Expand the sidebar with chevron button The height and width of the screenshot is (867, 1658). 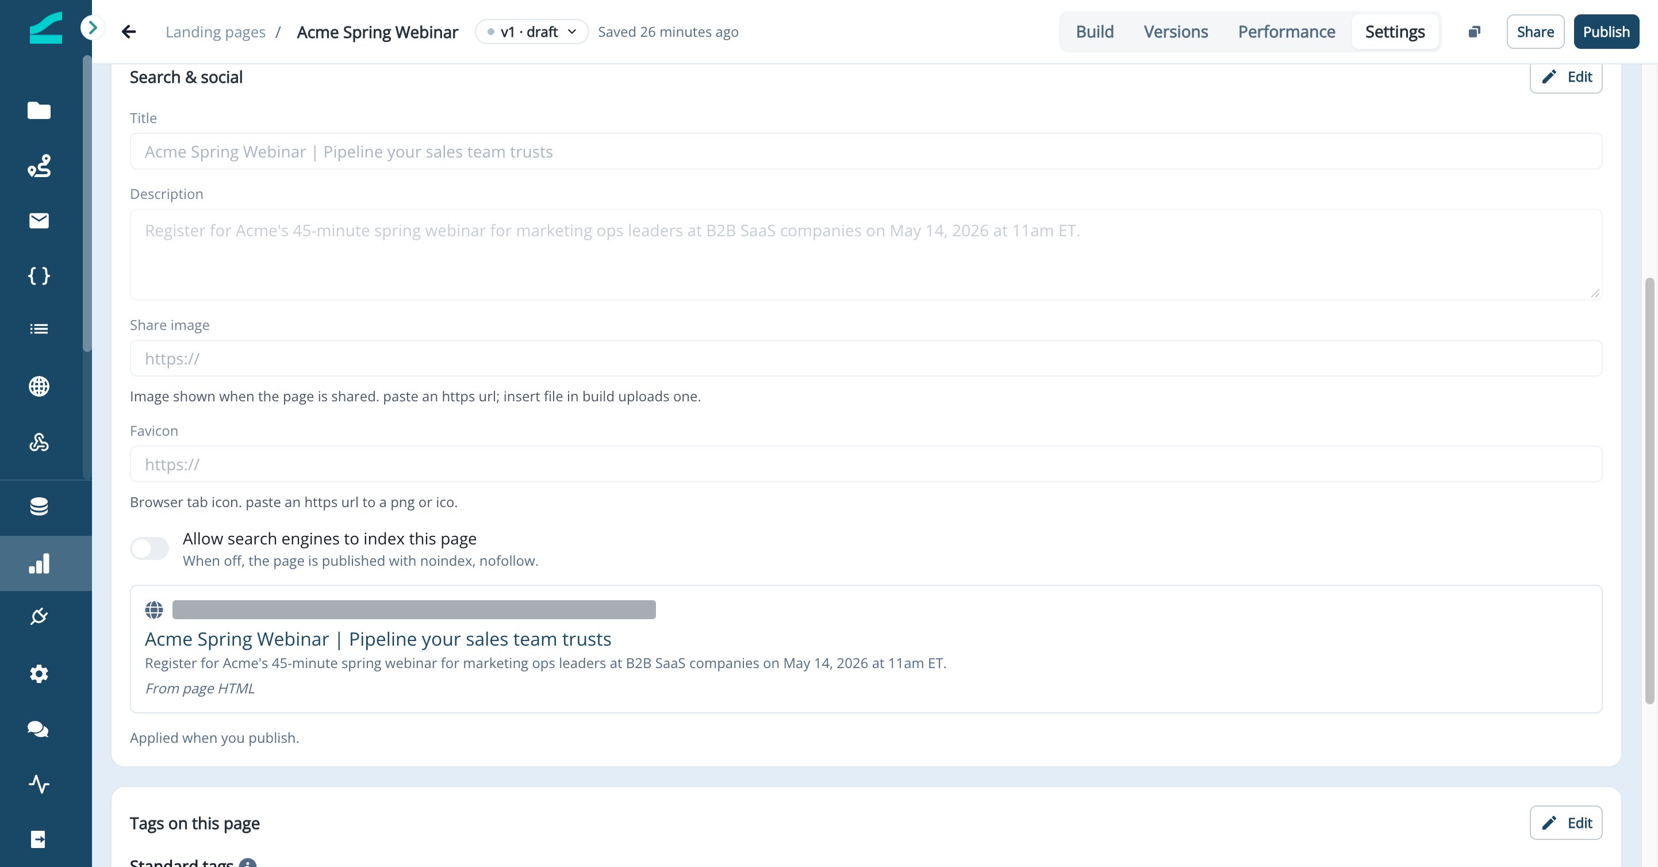(93, 28)
